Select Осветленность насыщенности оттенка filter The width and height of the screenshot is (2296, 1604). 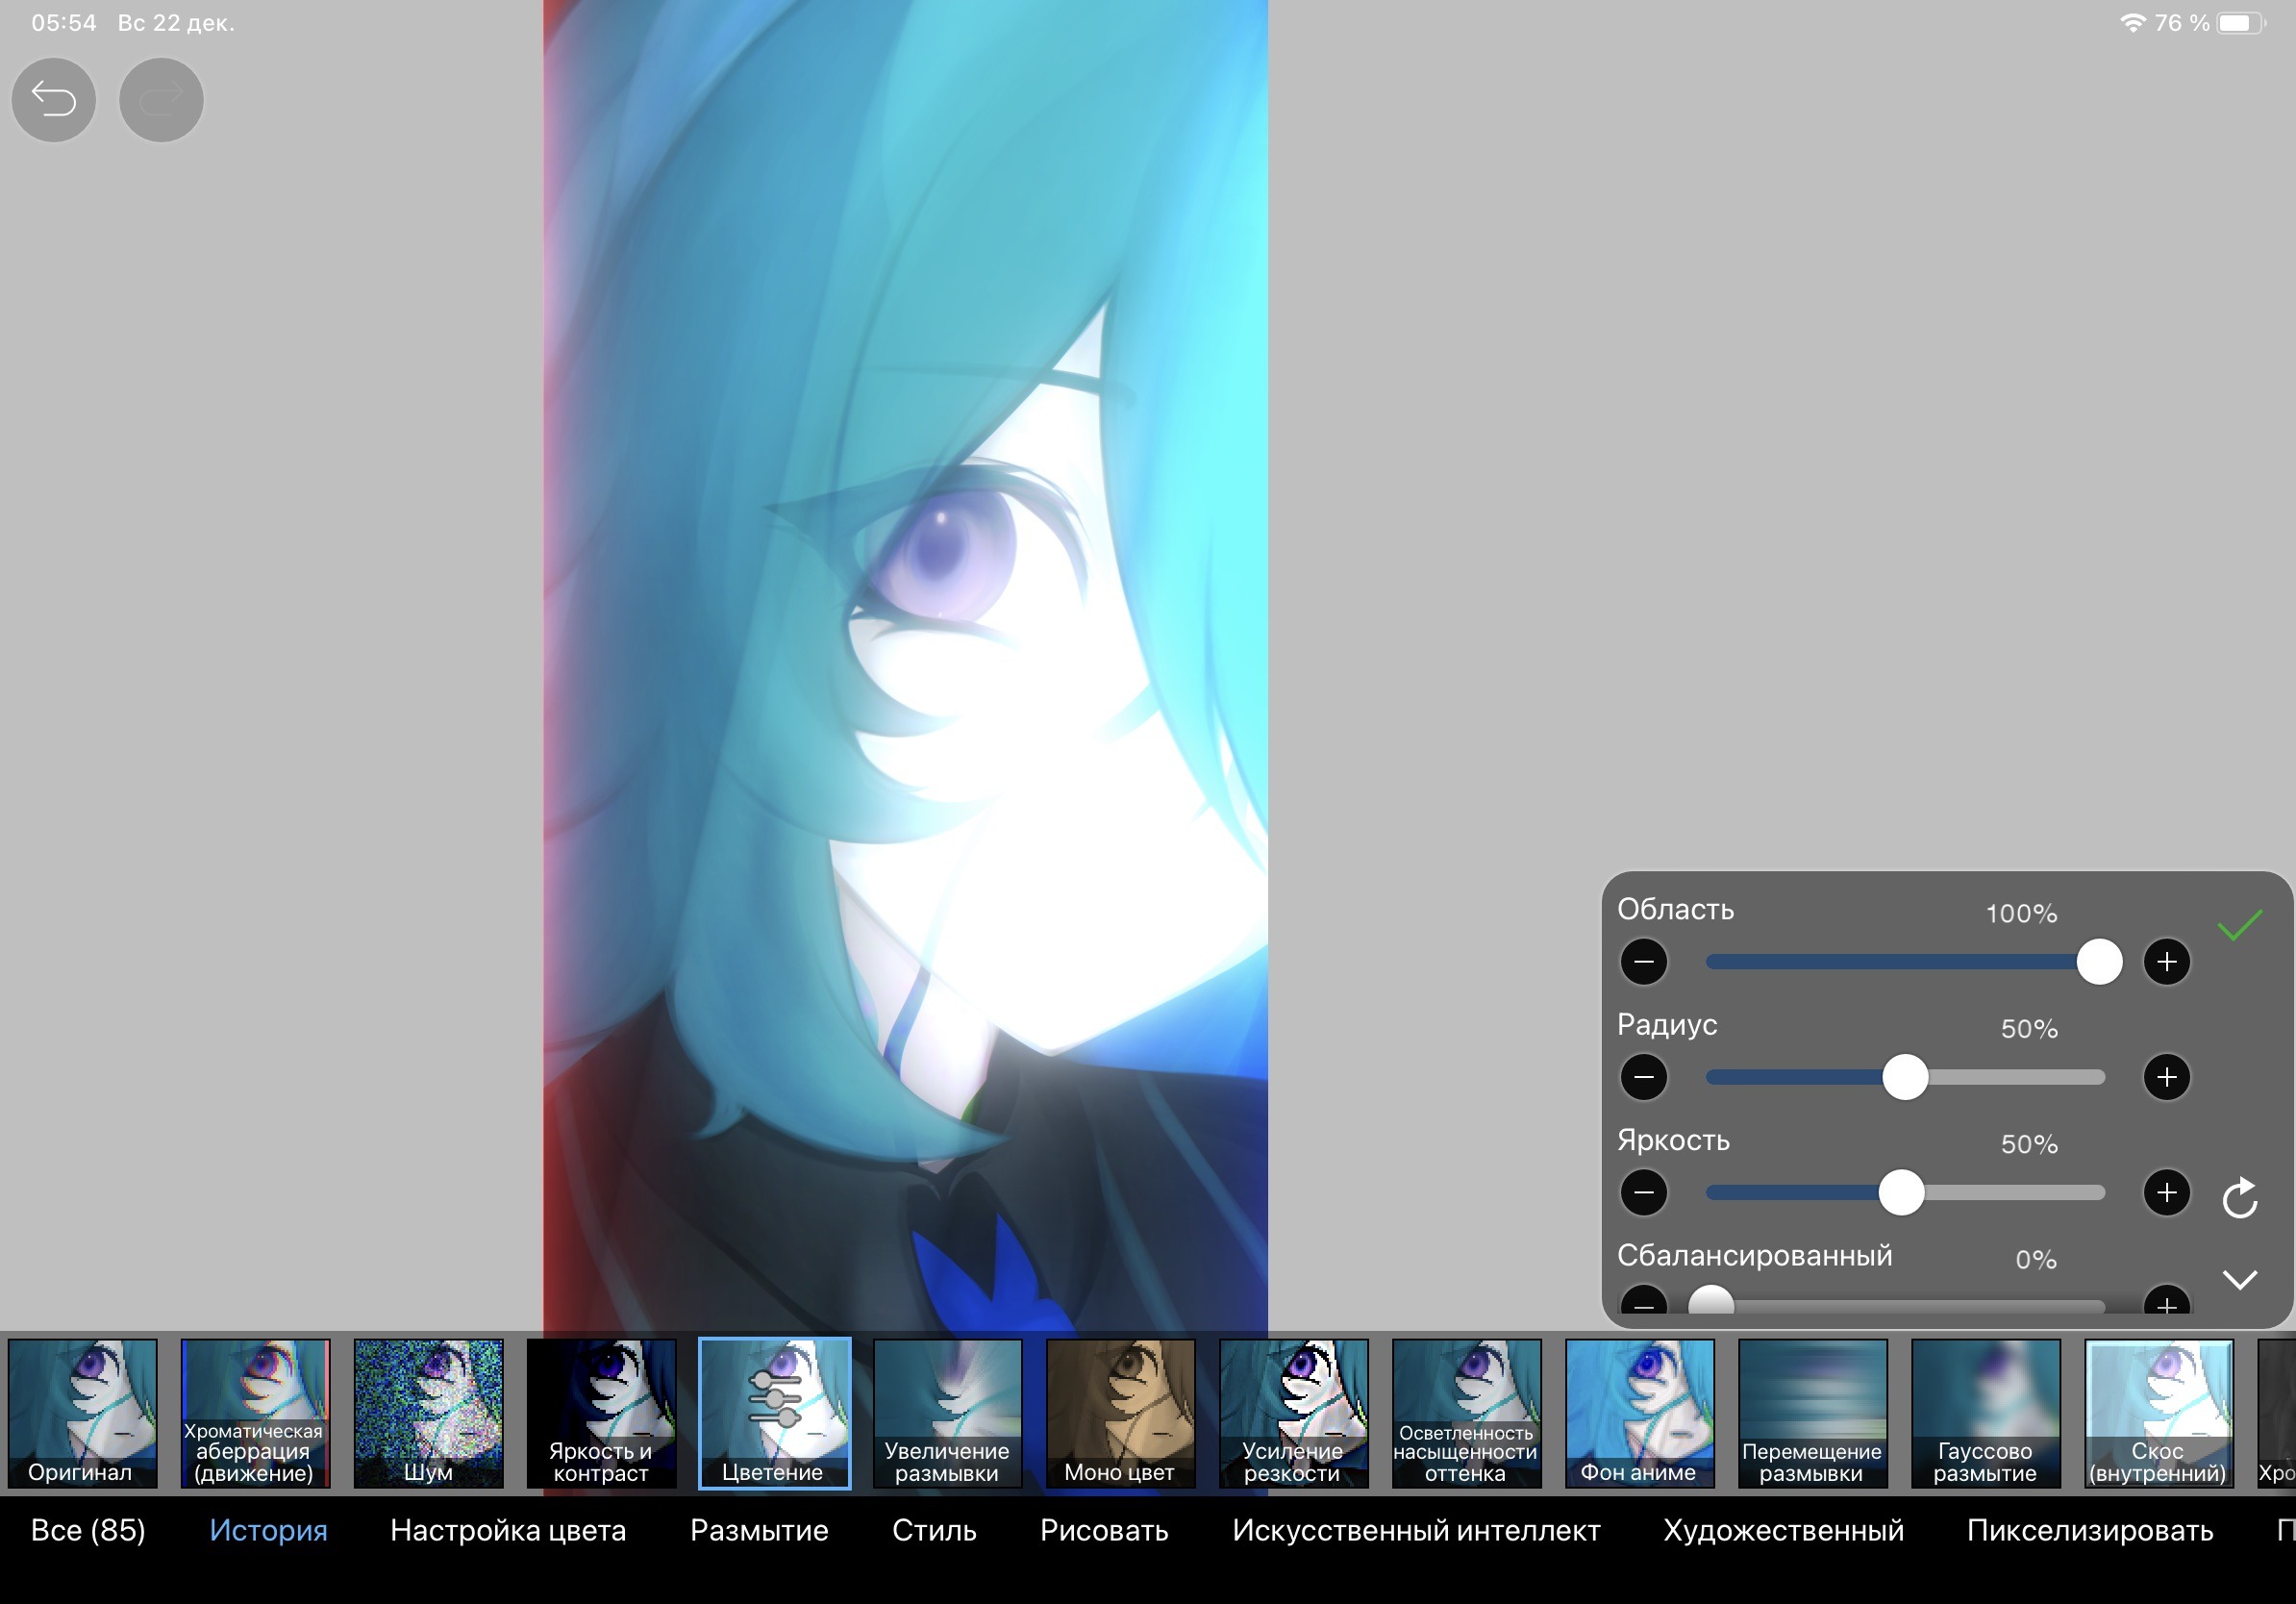[1466, 1413]
